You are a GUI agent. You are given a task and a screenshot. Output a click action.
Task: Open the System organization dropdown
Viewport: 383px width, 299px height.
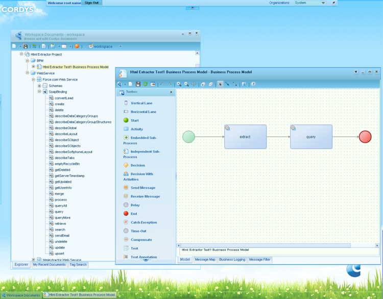point(323,3)
